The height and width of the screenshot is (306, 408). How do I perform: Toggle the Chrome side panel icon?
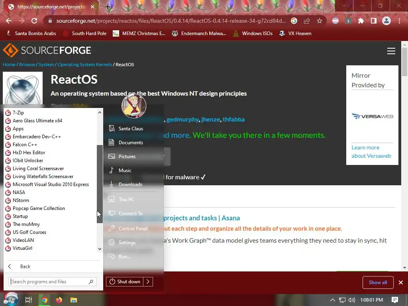[374, 21]
